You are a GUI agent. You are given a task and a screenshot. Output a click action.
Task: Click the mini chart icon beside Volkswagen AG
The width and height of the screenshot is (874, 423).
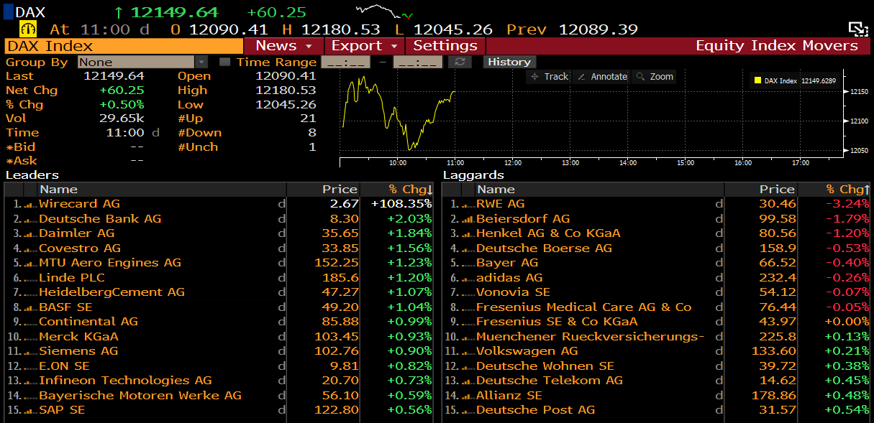(x=468, y=351)
